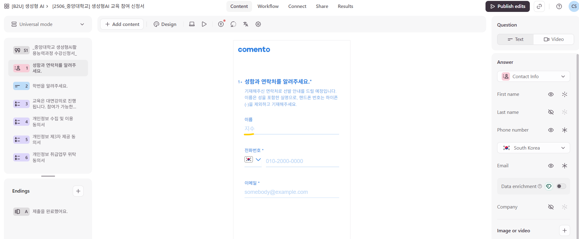
Task: Open the Contact Info answer type dropdown
Action: (x=533, y=76)
